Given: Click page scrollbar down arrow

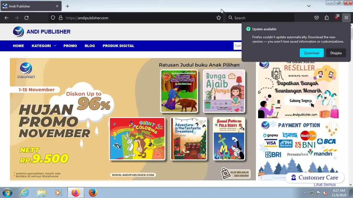Looking at the screenshot, I should tap(351, 185).
